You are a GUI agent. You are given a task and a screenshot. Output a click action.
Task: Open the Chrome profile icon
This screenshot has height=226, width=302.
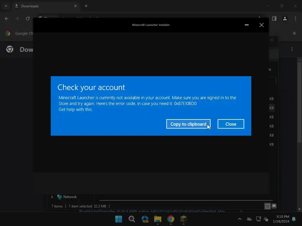point(285,19)
